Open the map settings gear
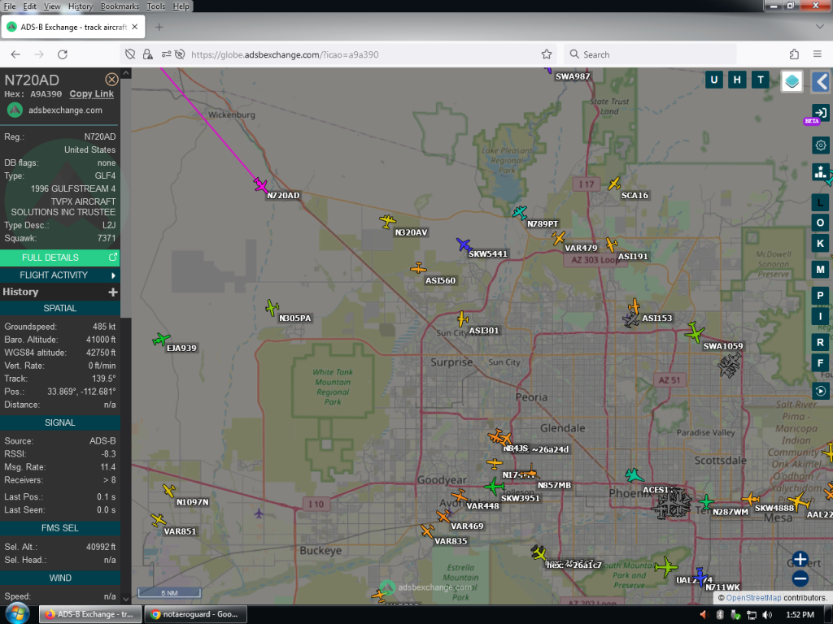The image size is (833, 624). click(x=820, y=145)
